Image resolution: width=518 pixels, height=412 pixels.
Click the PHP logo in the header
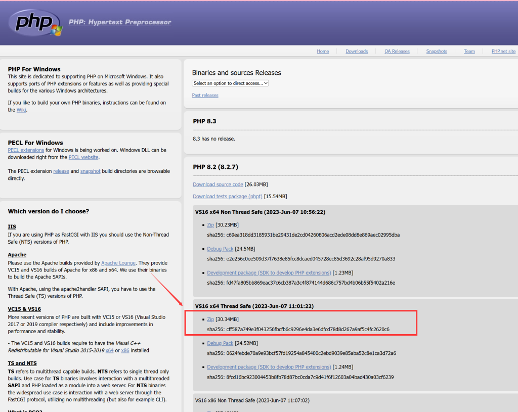pos(35,22)
